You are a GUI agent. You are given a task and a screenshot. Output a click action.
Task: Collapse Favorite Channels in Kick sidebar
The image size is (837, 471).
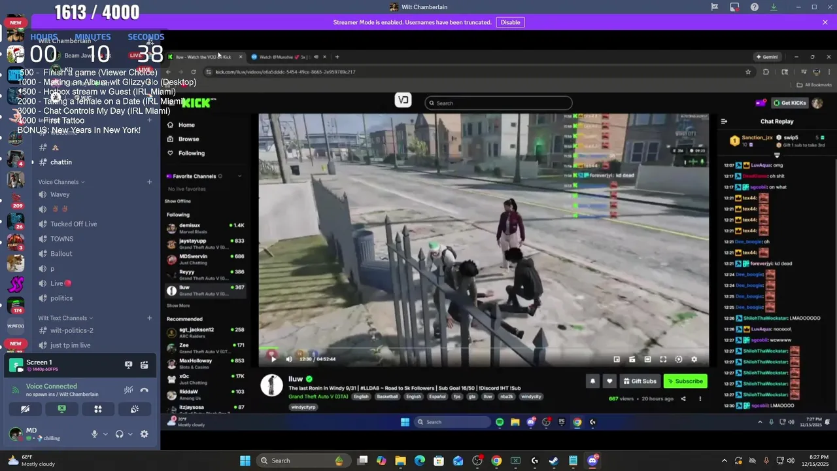(239, 176)
